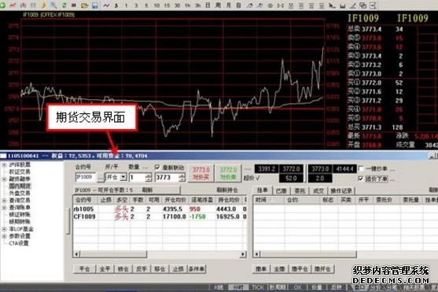Switch to the 3h period
The width and height of the screenshot is (438, 292).
(198, 5)
